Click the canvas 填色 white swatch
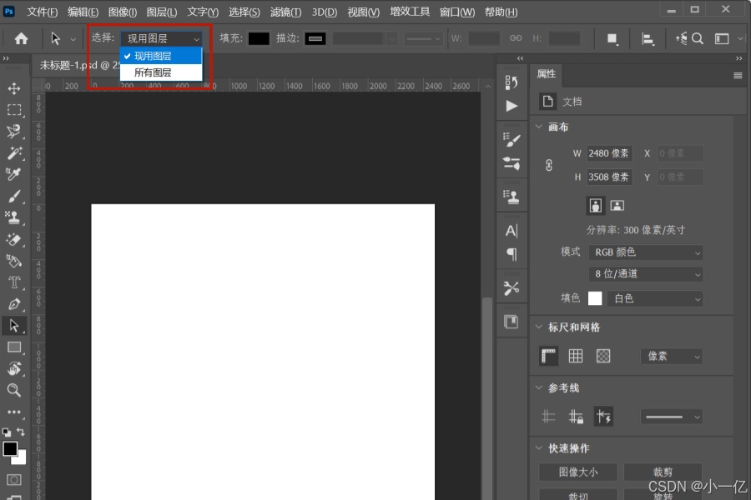 tap(595, 298)
